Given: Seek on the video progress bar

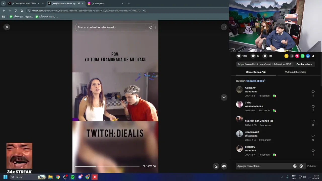Looking at the screenshot, I should 107,166.
